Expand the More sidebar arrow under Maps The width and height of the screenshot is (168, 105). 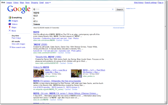tap(10, 31)
